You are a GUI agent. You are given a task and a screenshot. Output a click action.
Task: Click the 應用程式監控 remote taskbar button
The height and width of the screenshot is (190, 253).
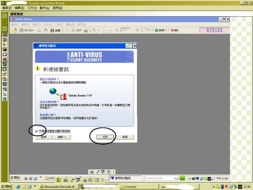125,178
